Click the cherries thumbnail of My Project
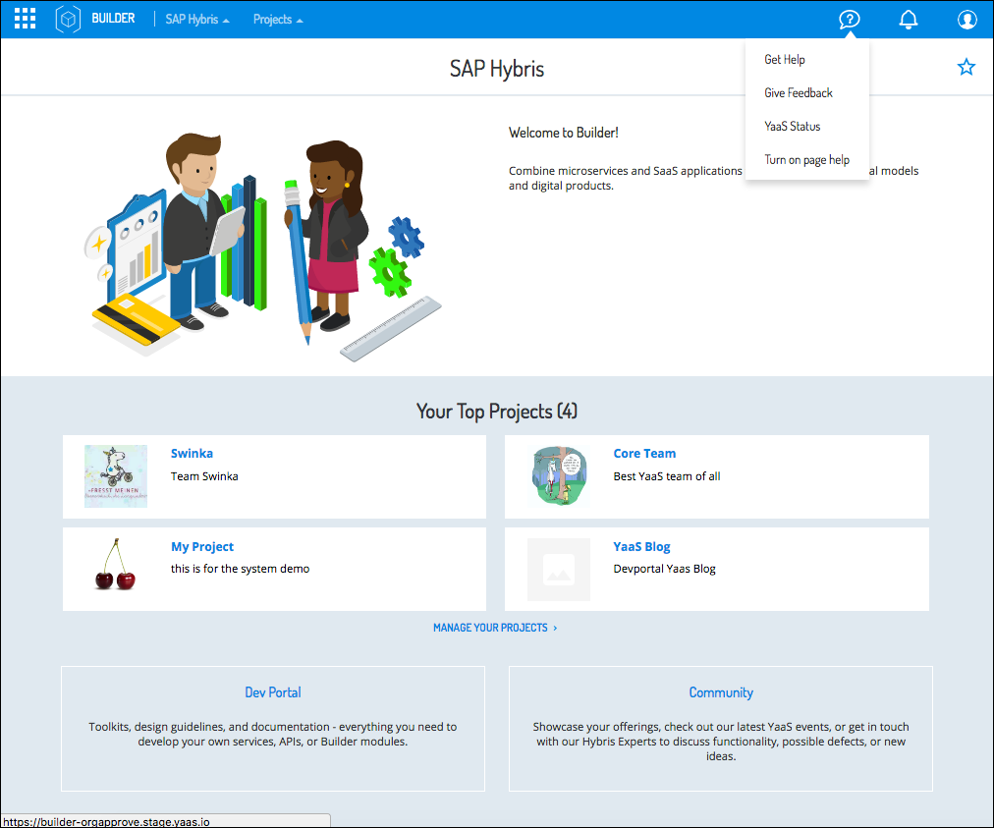This screenshot has height=828, width=994. [x=115, y=565]
